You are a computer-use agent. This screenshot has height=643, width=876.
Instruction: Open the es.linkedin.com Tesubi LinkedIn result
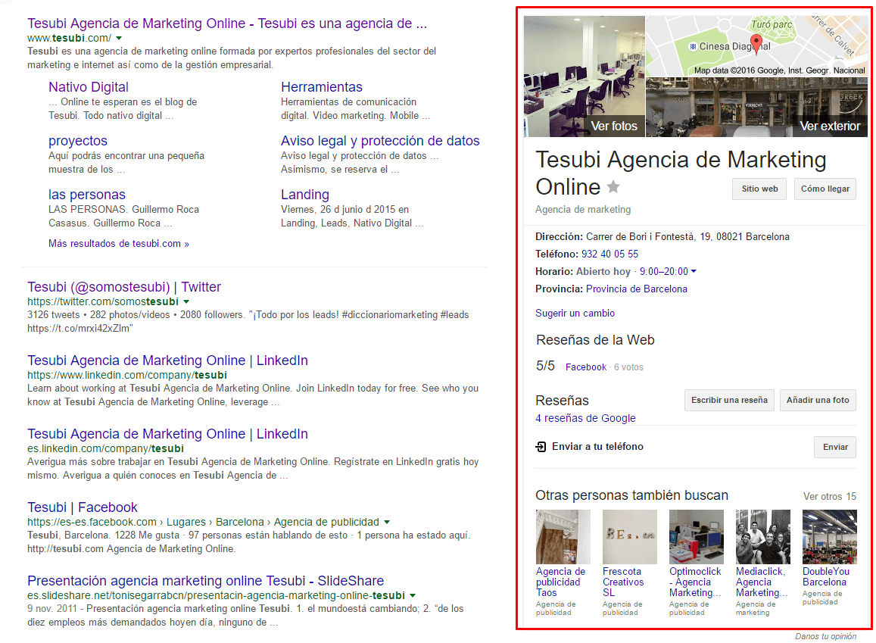coord(167,434)
